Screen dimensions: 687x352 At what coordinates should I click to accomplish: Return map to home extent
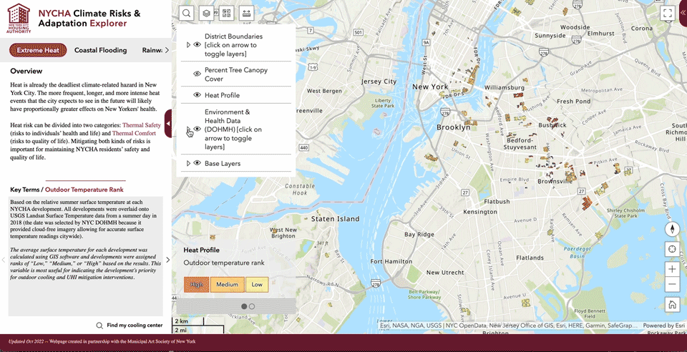tap(672, 305)
